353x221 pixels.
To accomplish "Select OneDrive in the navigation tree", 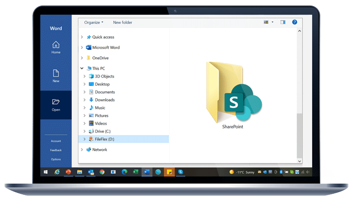I will (x=98, y=58).
